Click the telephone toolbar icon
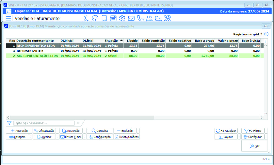 [x=140, y=18]
